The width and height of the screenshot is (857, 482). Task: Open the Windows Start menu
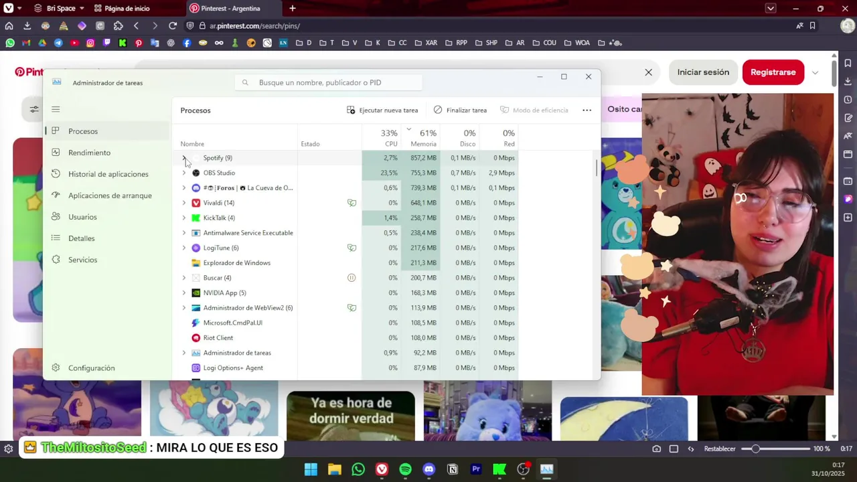point(311,469)
